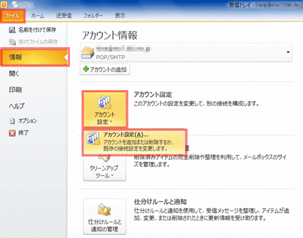Click the undo icon in quick access toolbar
Viewport: 303px width, 238px height.
pyautogui.click(x=26, y=5)
